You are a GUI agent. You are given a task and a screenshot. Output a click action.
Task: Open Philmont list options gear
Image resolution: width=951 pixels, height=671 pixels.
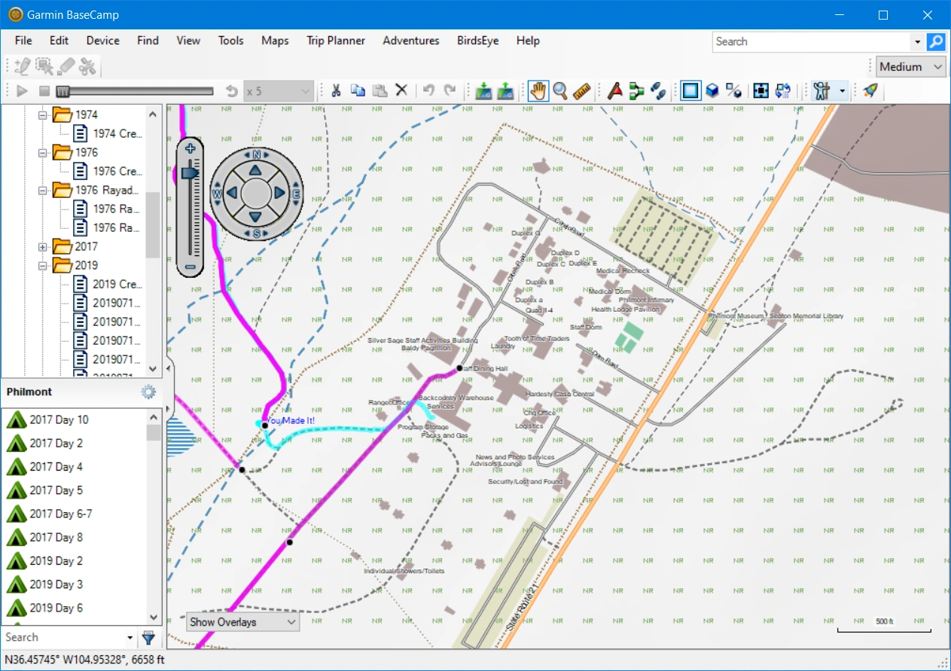coord(148,392)
